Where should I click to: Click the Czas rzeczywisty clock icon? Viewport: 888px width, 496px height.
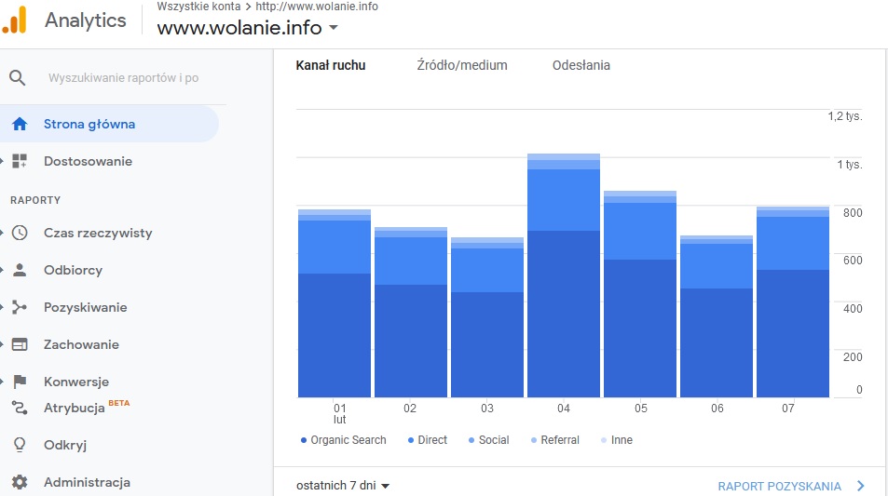[20, 233]
